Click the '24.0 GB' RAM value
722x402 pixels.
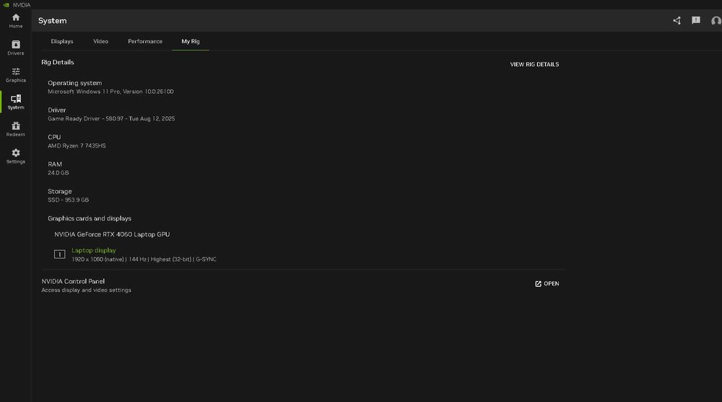[58, 173]
